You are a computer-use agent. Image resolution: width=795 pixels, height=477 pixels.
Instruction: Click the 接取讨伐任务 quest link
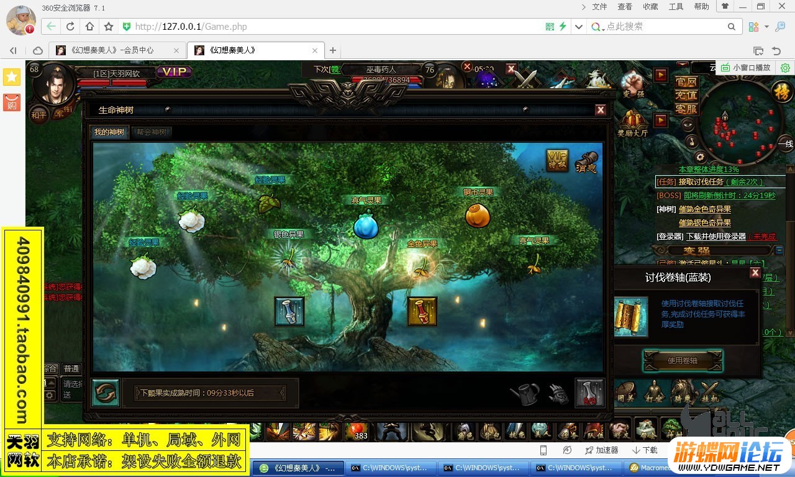[x=701, y=182]
